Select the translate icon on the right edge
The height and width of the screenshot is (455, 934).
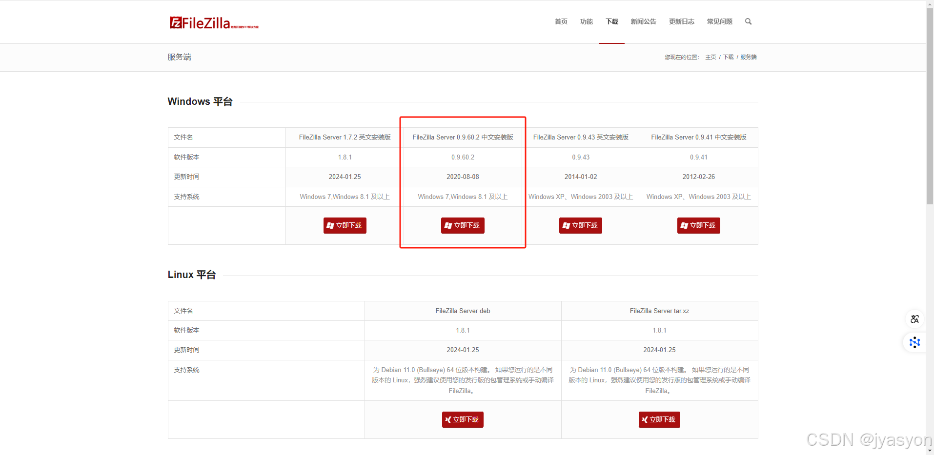(x=914, y=319)
